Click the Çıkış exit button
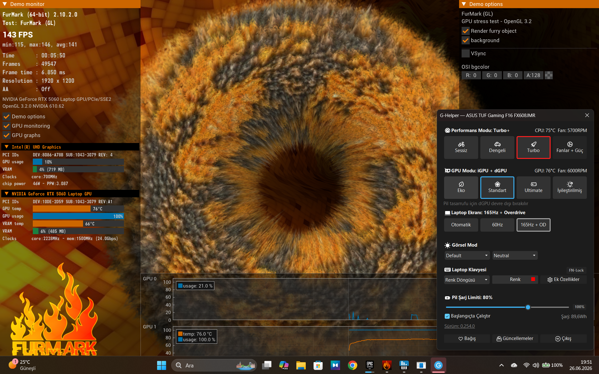This screenshot has width=599, height=374. [563, 338]
